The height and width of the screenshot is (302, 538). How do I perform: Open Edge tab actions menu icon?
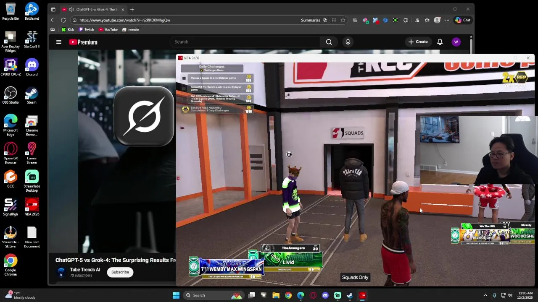tap(53, 9)
